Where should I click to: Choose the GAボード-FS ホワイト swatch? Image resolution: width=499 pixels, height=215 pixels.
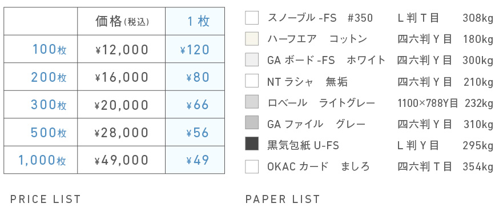252,59
